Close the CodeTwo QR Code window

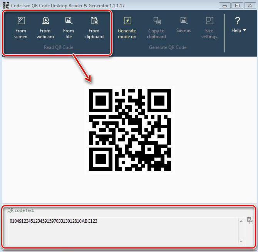(x=250, y=6)
